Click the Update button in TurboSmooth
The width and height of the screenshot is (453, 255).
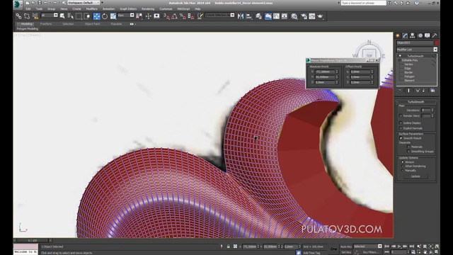(x=415, y=176)
